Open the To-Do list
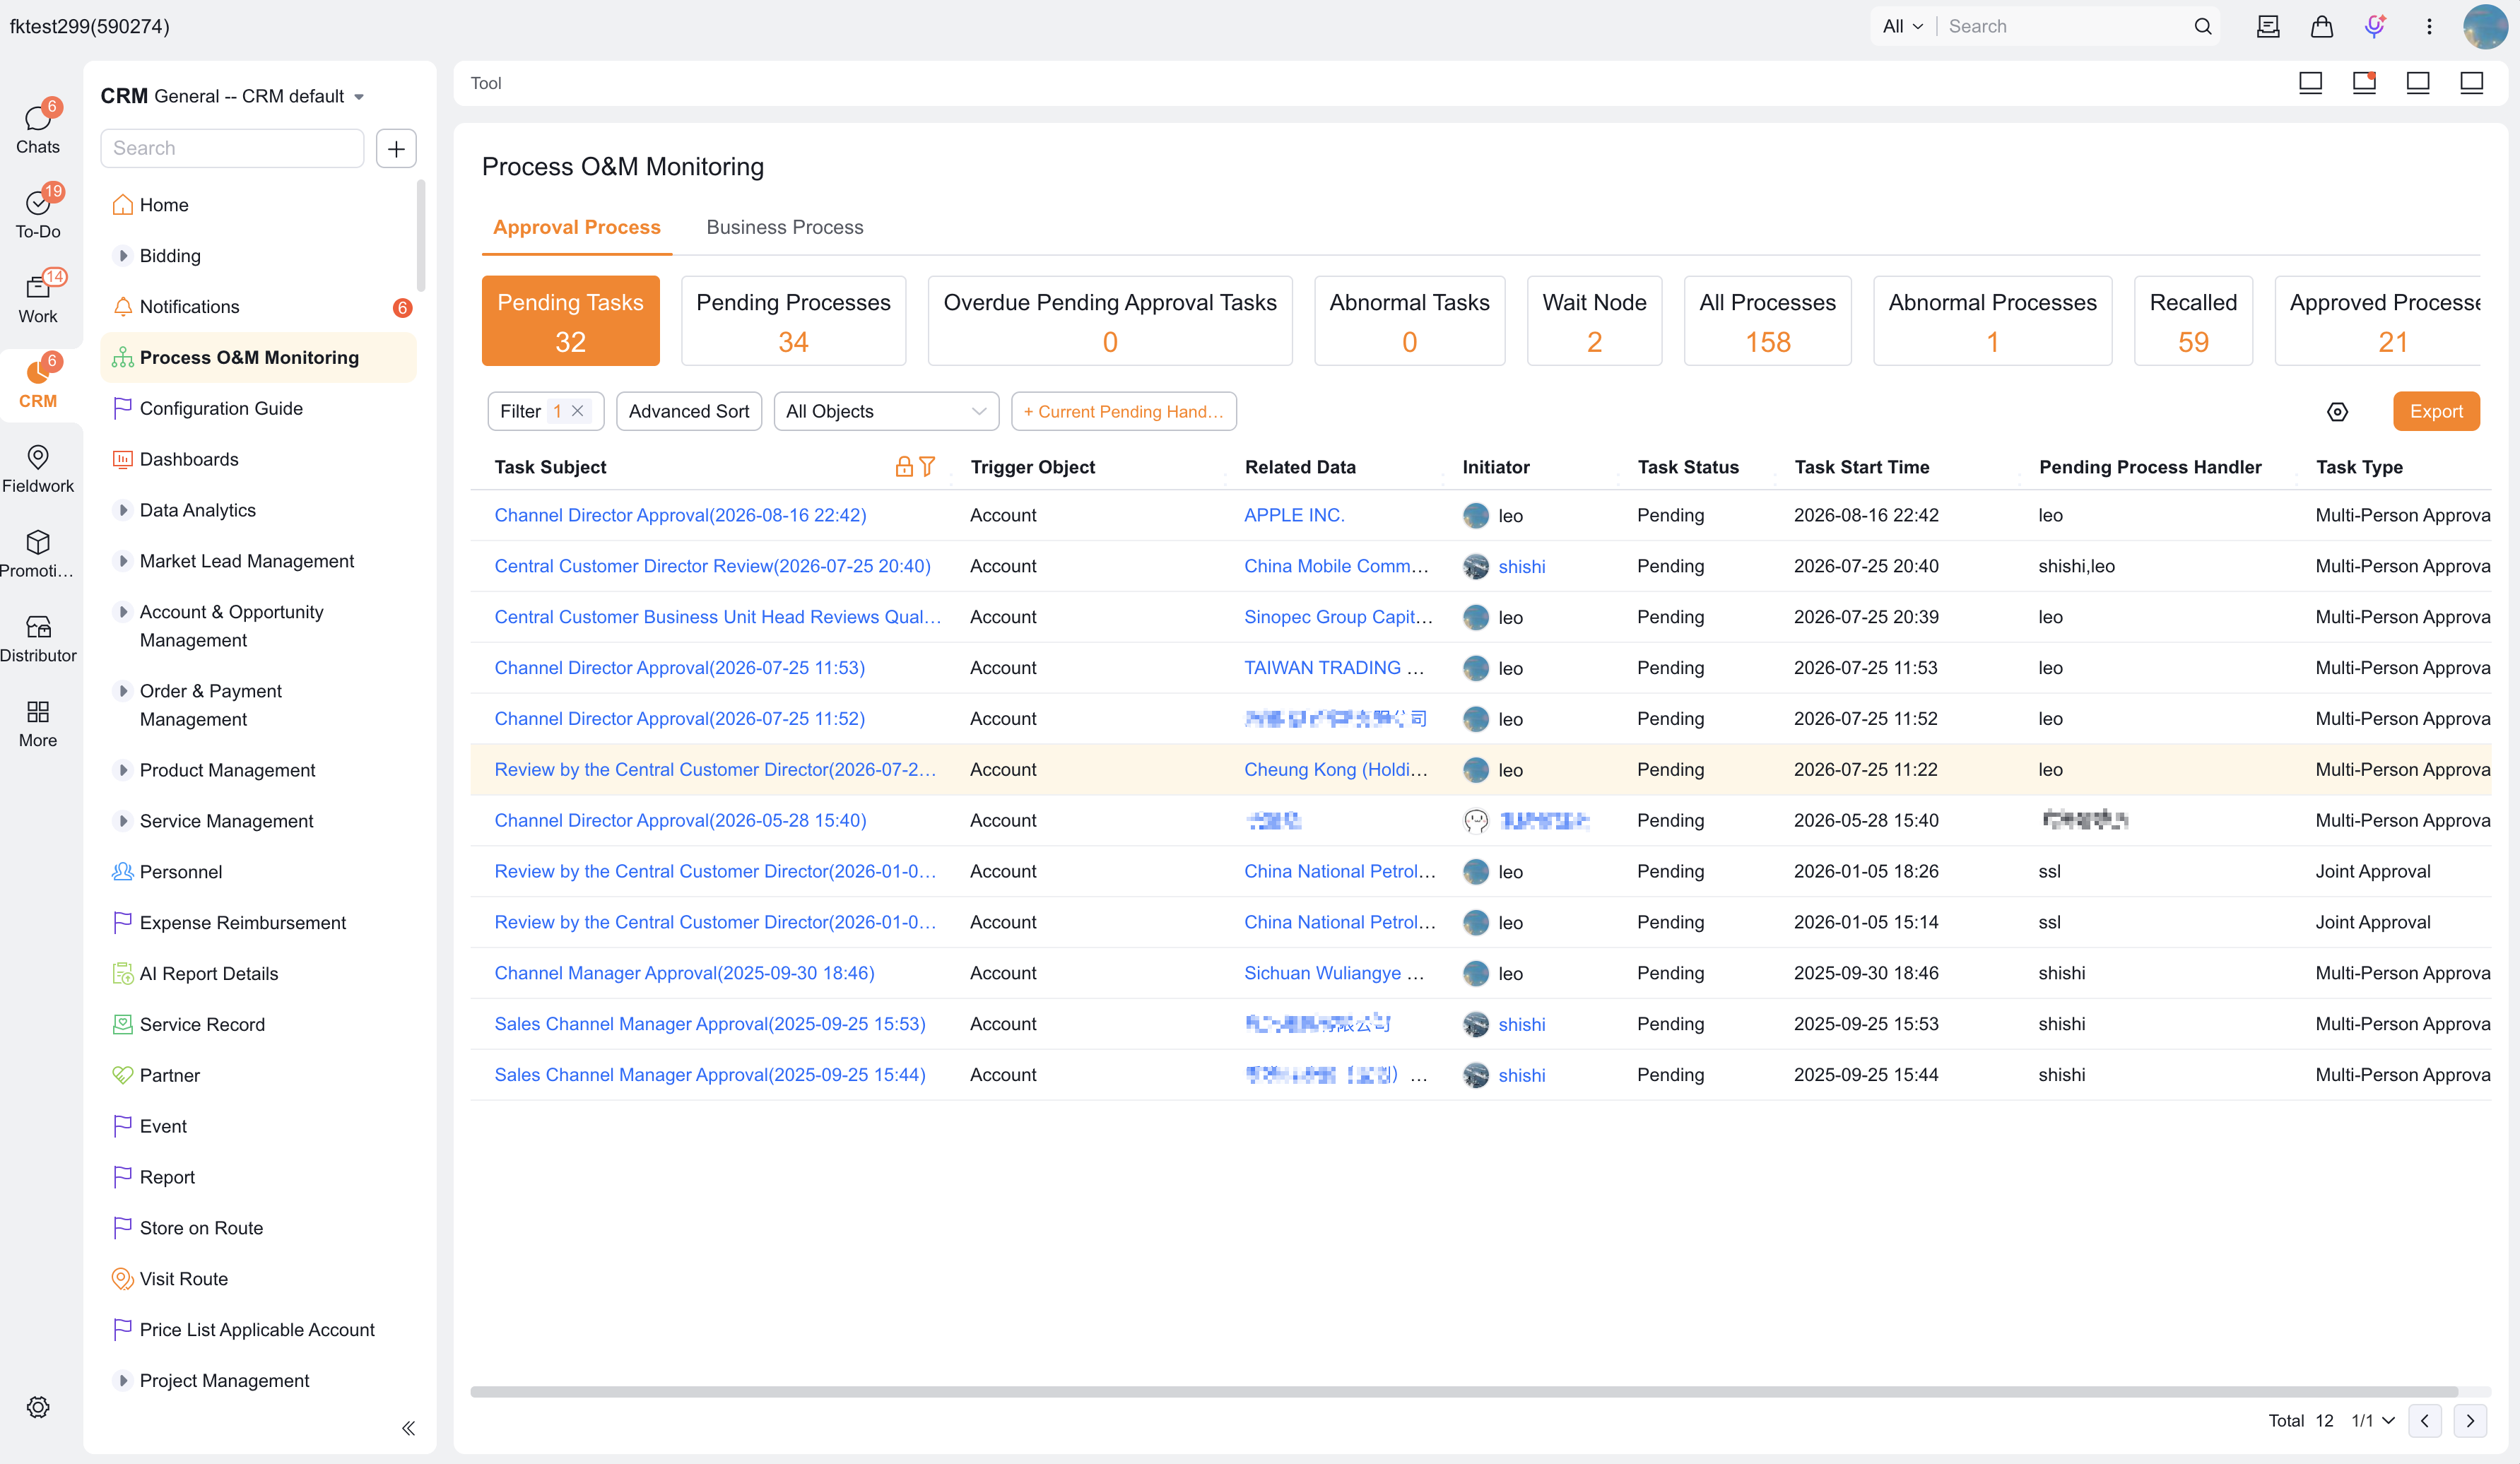Screen dimensions: 2520x1464 38,213
